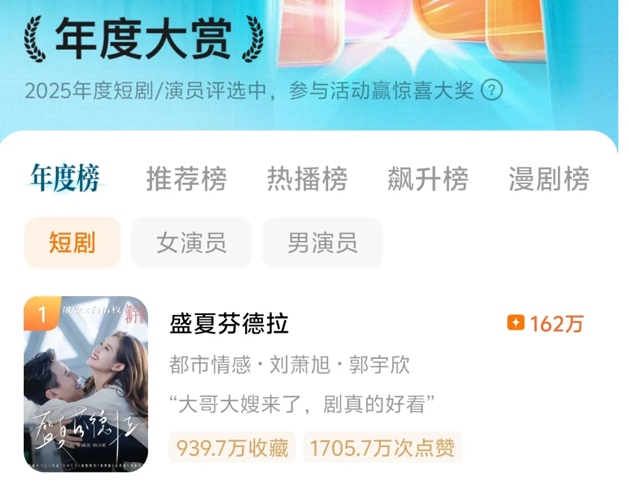Tap the rank 1 badge on poster

(41, 313)
